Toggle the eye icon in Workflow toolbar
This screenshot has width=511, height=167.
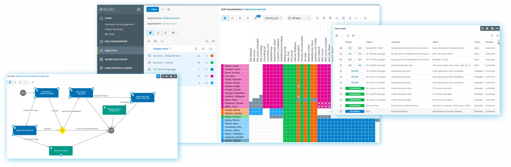click(x=33, y=82)
